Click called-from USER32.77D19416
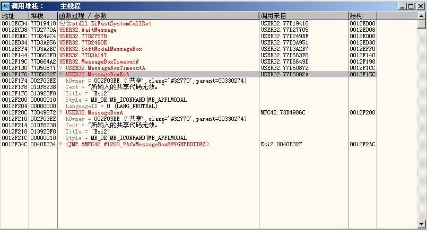 (284, 23)
